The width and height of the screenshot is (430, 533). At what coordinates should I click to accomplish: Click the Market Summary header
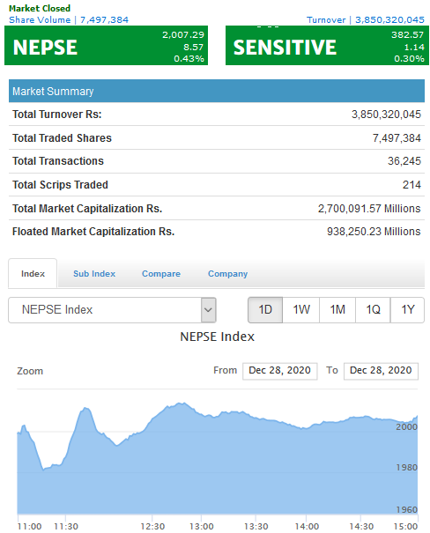[217, 91]
